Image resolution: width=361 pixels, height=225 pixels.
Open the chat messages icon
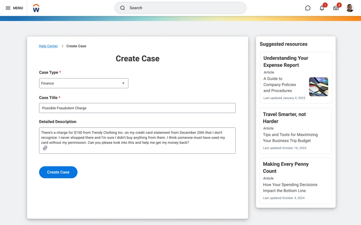(x=308, y=8)
